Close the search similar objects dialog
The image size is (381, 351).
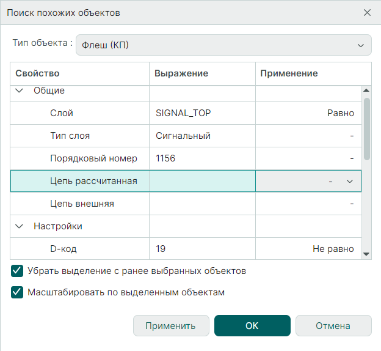pos(367,12)
